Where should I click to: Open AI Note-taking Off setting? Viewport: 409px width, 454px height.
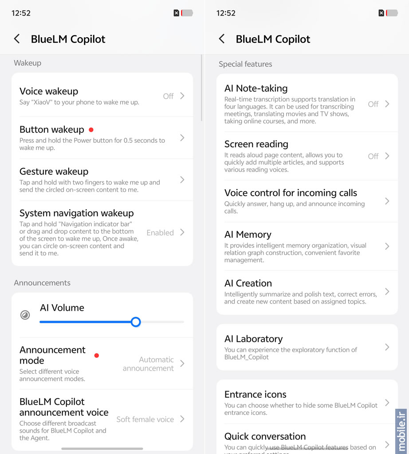[378, 104]
